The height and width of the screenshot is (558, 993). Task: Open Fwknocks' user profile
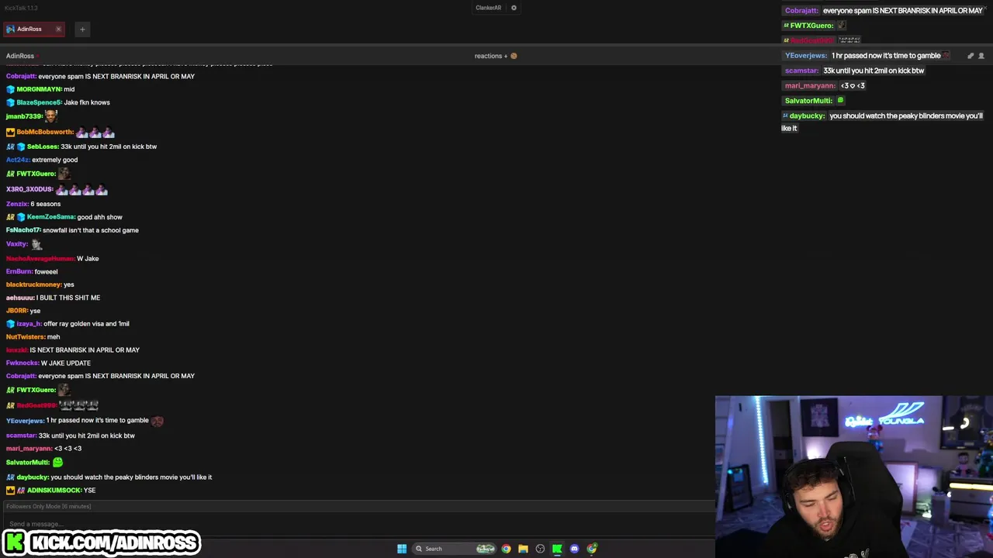click(22, 363)
